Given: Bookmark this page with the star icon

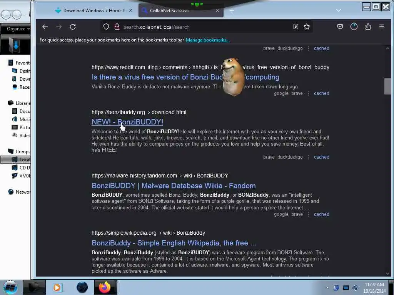Looking at the screenshot, I should (x=307, y=27).
